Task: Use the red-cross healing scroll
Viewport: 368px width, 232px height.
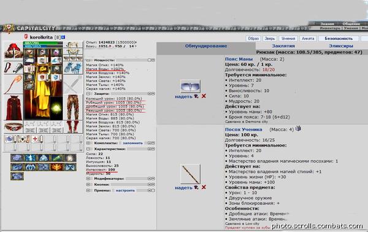Action: coord(37,139)
